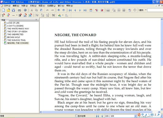Jump to first page in top toolbar
Image resolution: width=163 pixels, height=118 pixels.
click(x=70, y=10)
